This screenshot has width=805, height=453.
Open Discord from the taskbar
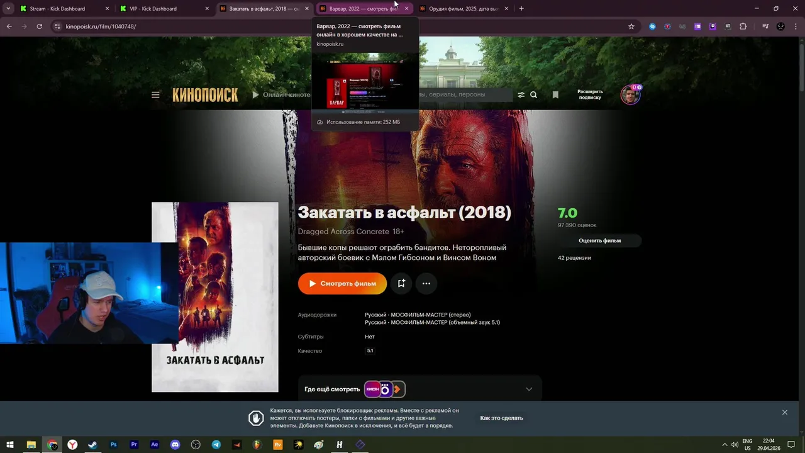pos(175,444)
